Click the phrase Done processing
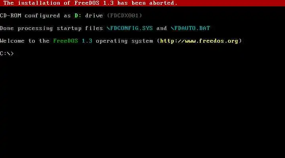The image size is (285, 158). 27,28
